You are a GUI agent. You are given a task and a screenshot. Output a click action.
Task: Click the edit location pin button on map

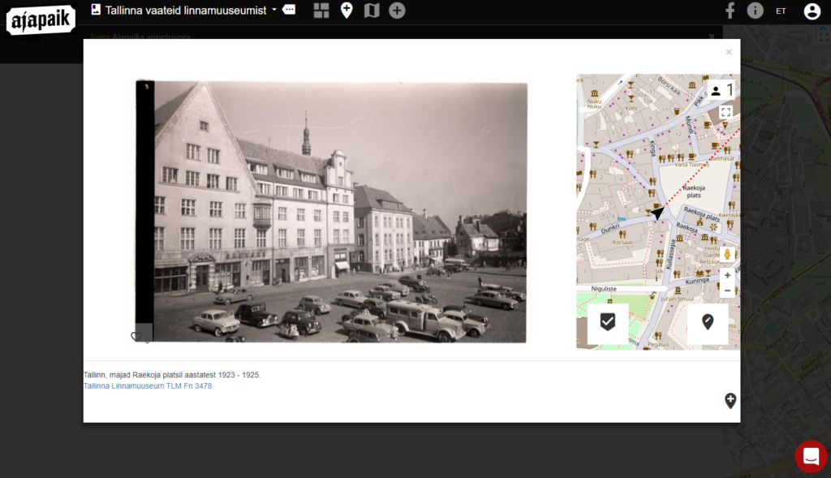click(x=708, y=323)
